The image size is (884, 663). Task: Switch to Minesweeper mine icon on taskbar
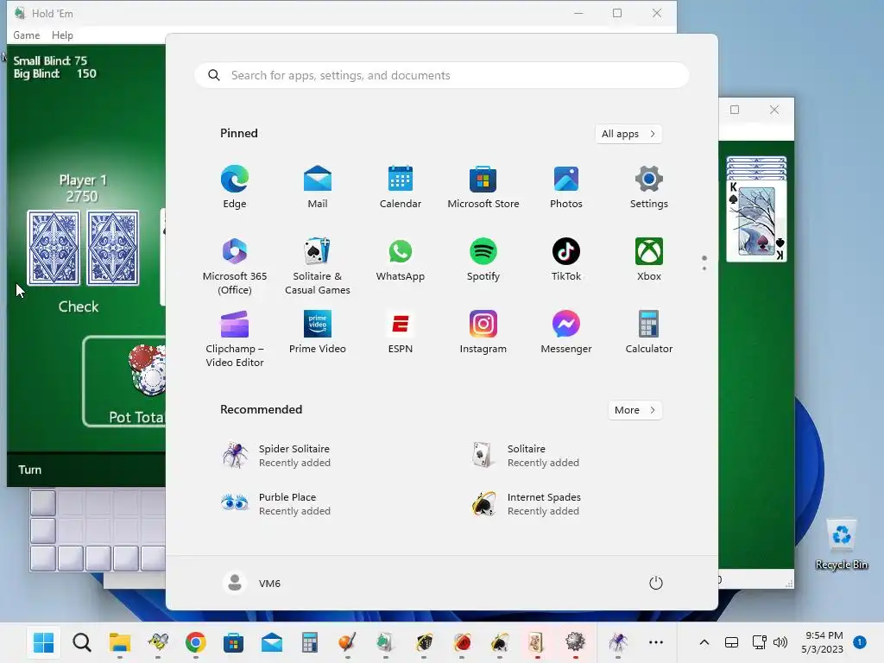point(575,642)
